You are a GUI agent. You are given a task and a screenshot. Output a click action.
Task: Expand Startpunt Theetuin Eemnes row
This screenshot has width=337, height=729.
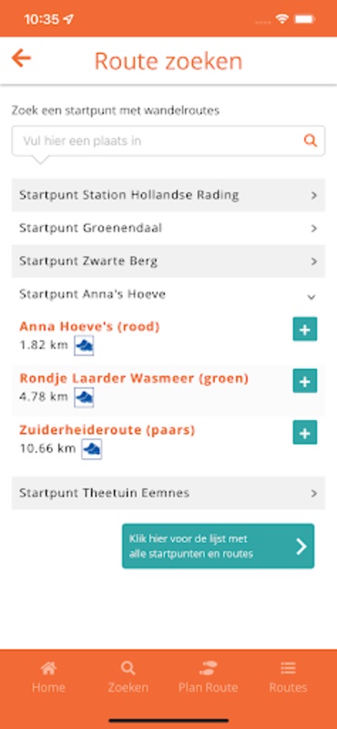(168, 493)
